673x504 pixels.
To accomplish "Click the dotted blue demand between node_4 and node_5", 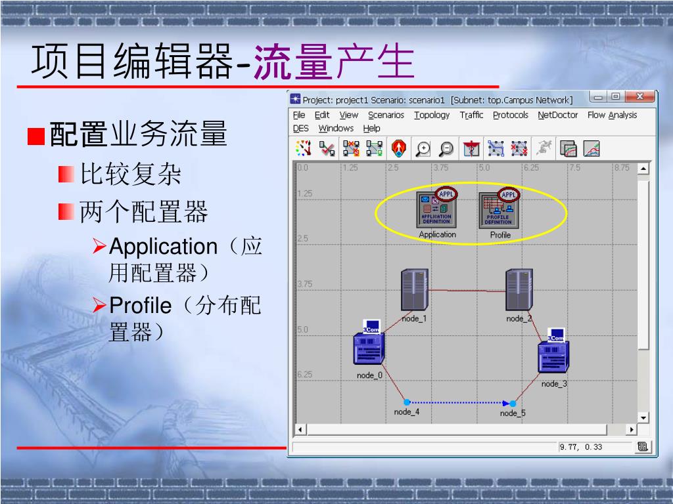I will click(x=459, y=403).
